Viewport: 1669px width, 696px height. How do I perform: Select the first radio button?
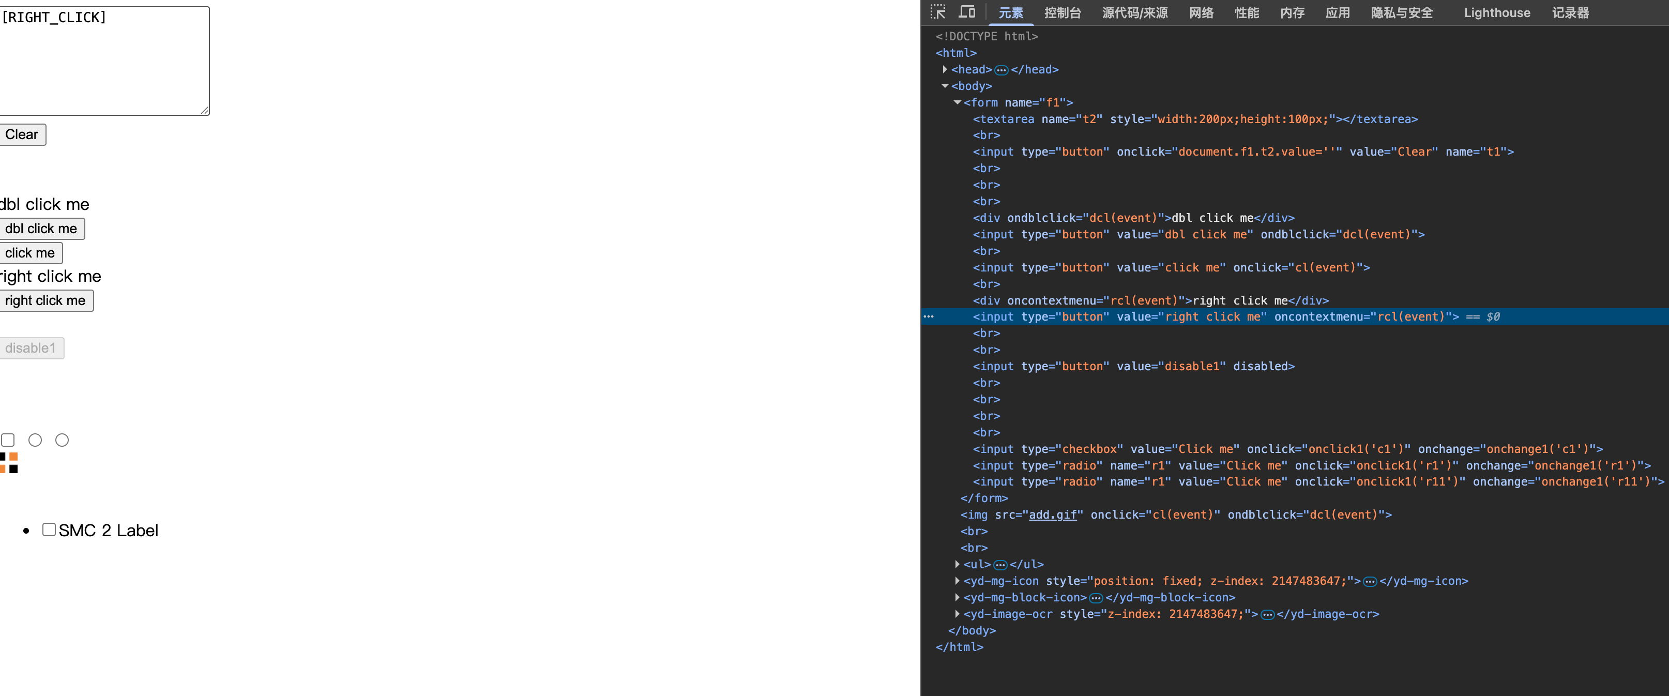(x=35, y=440)
